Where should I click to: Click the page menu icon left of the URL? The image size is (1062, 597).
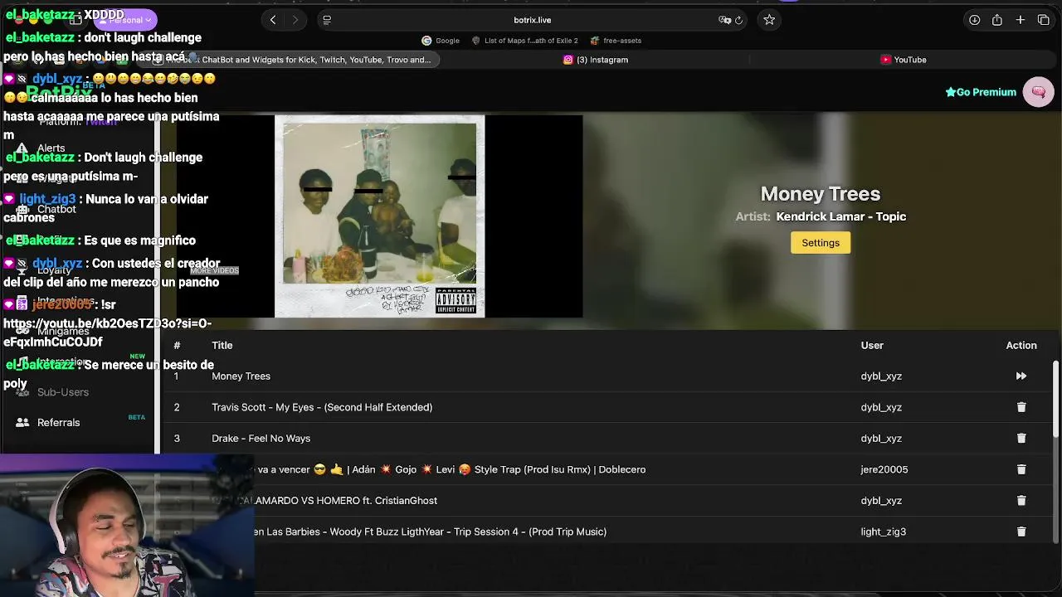click(x=327, y=20)
